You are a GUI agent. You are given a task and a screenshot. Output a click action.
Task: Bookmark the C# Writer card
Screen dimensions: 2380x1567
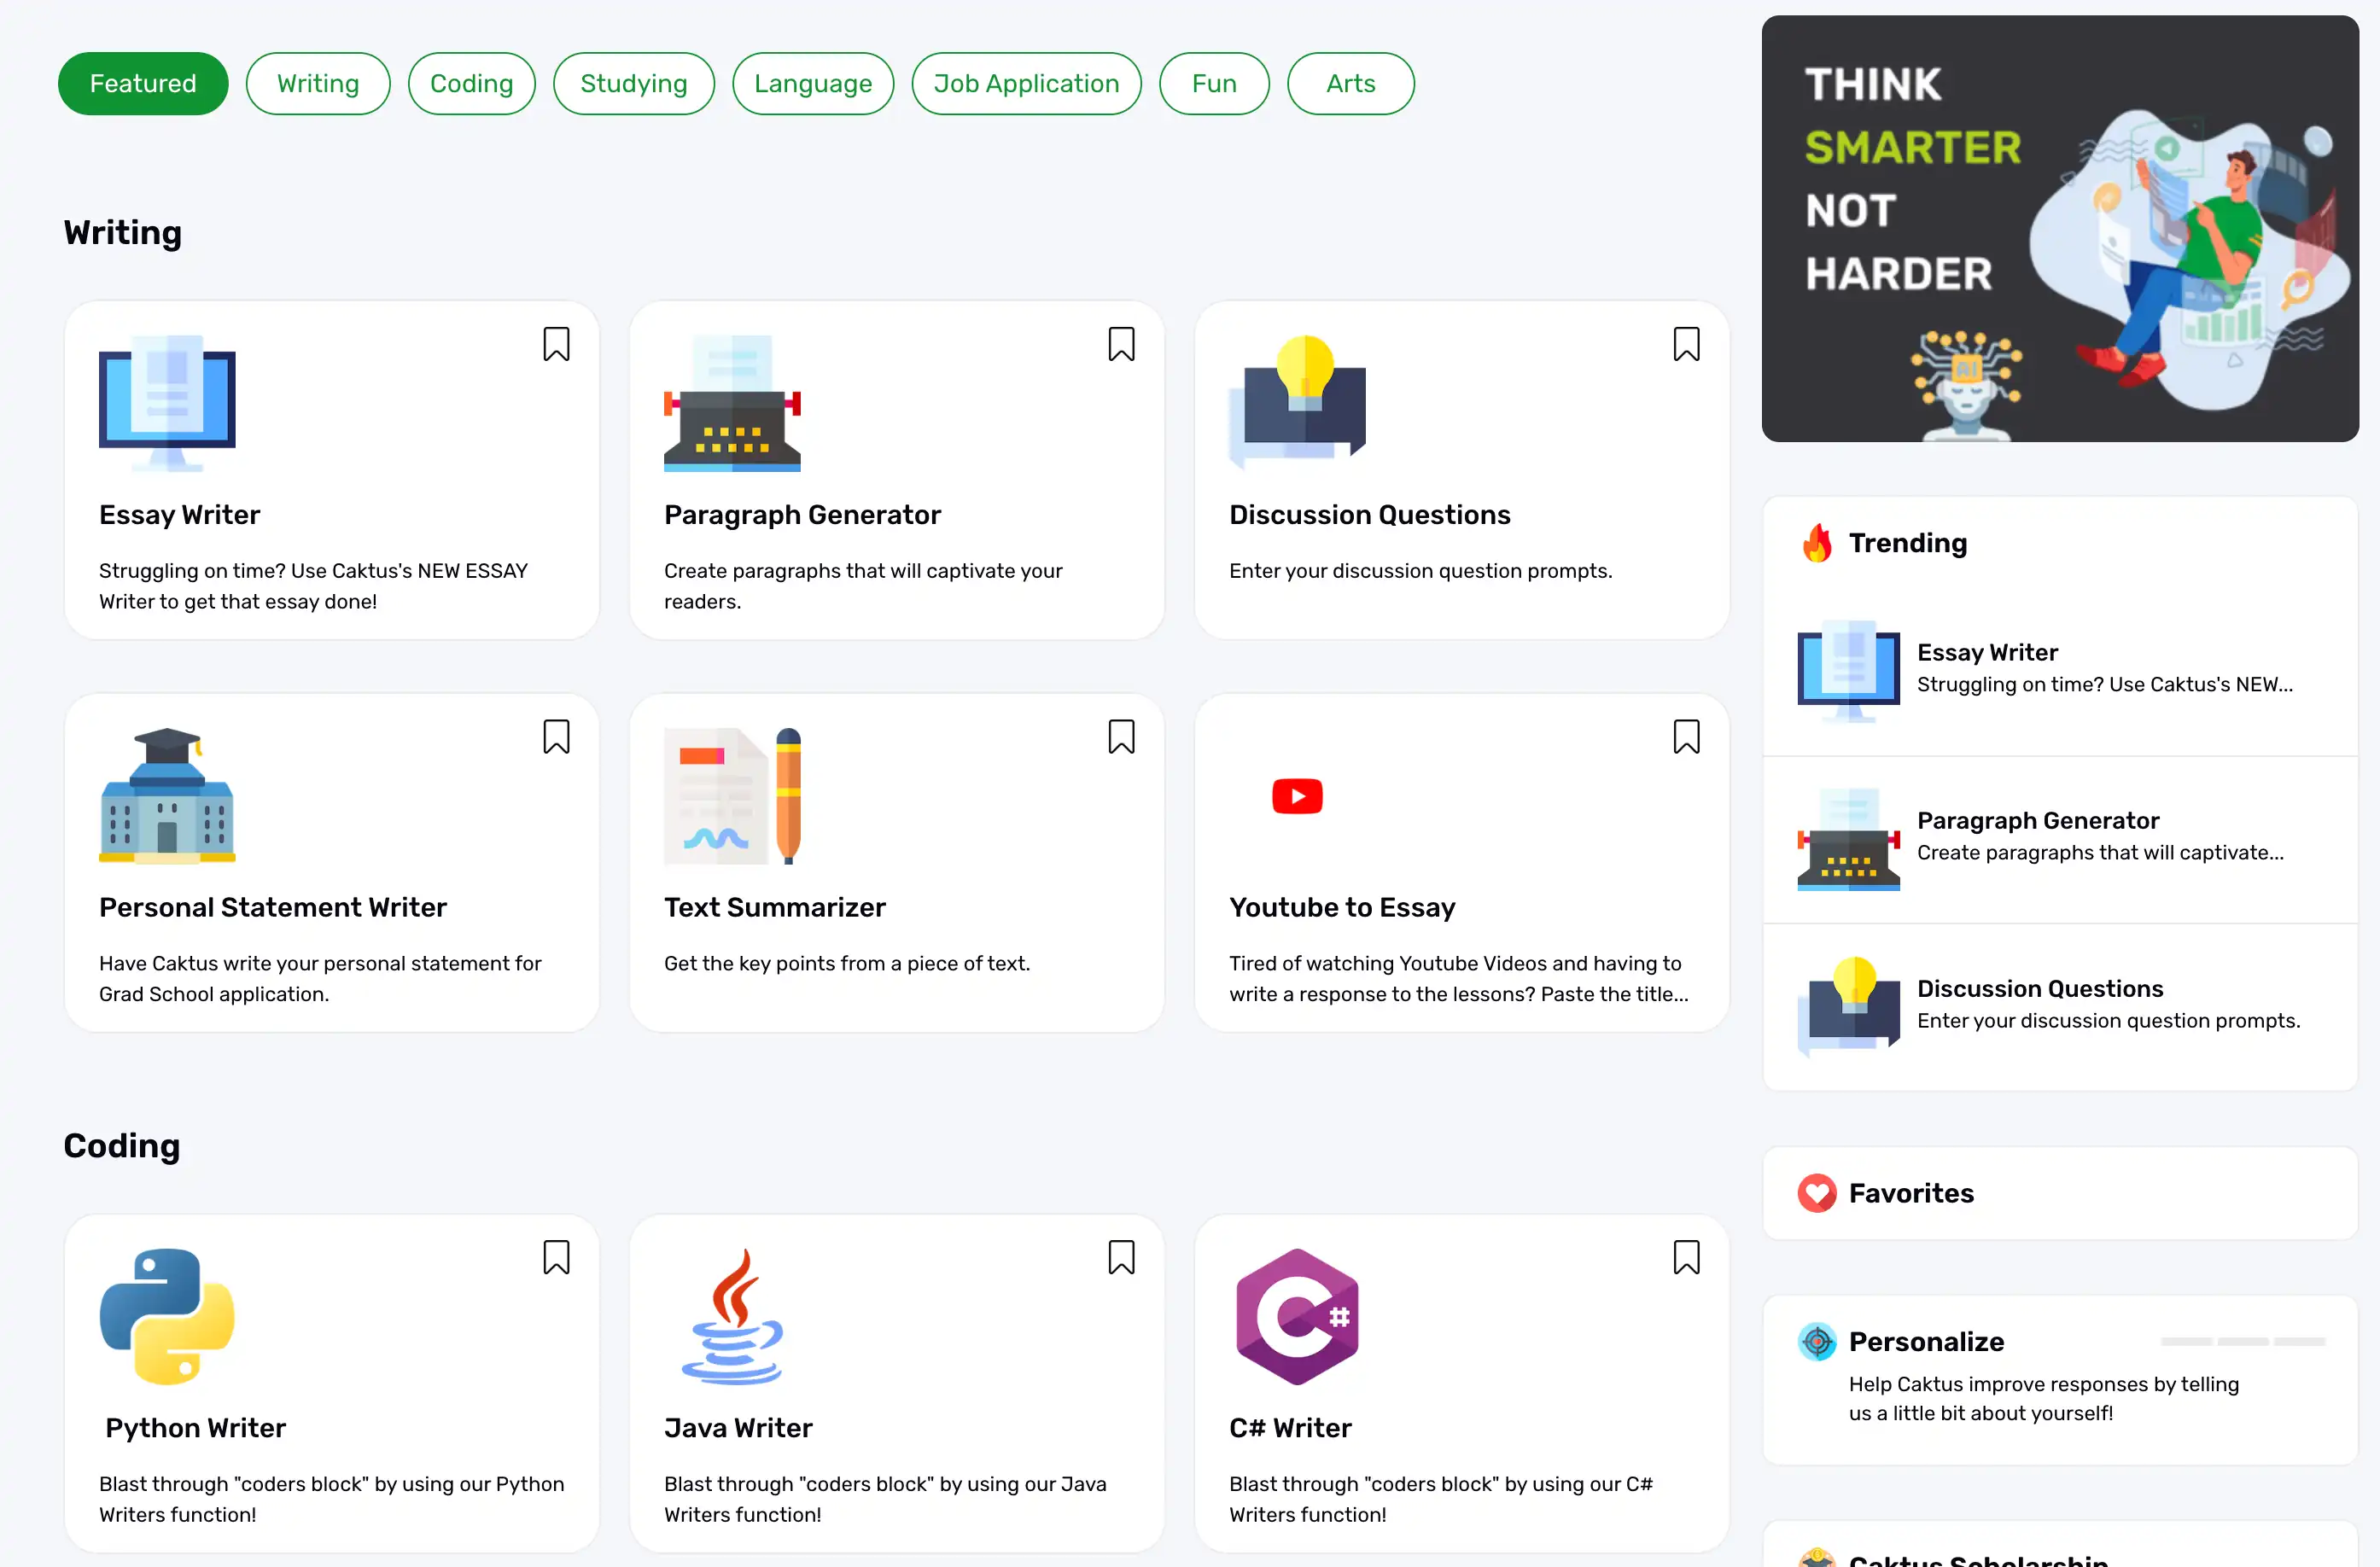(1686, 1257)
